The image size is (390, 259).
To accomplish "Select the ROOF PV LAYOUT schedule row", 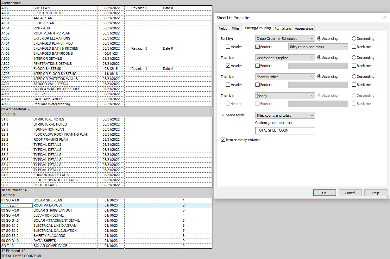I will pos(65,205).
